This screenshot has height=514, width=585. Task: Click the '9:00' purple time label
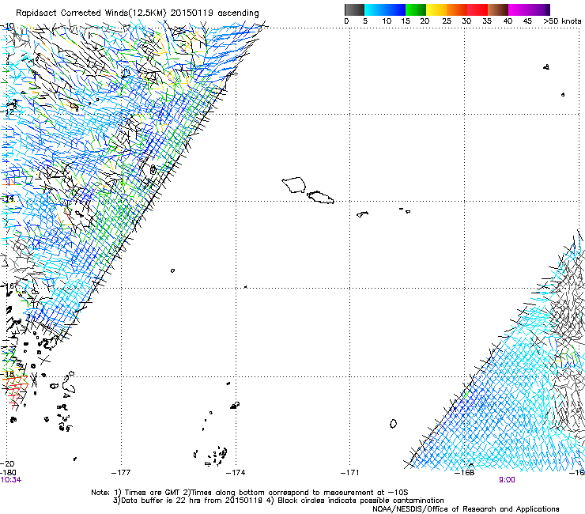[x=507, y=480]
